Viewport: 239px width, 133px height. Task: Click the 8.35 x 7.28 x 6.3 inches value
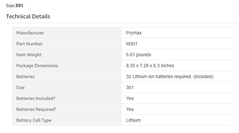[x=150, y=66]
